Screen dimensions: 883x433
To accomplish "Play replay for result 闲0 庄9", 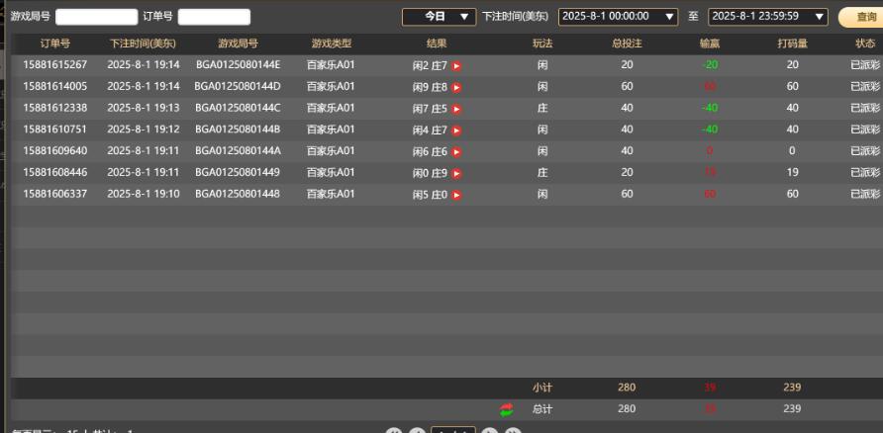I will pyautogui.click(x=456, y=172).
